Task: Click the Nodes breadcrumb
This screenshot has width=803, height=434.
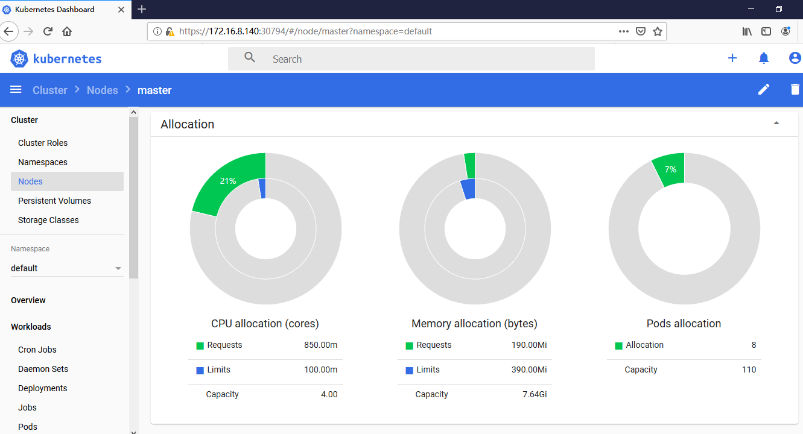Action: (x=103, y=90)
